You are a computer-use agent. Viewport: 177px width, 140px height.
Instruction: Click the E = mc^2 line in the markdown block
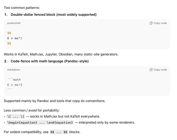(15, 85)
